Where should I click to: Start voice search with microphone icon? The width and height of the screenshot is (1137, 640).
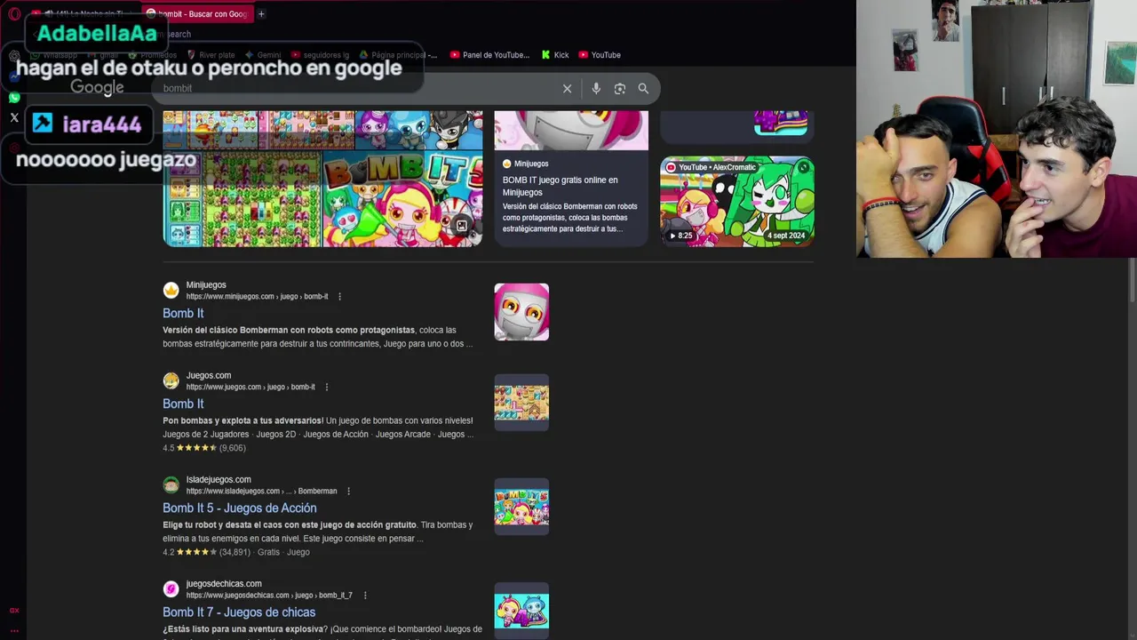[x=596, y=88]
